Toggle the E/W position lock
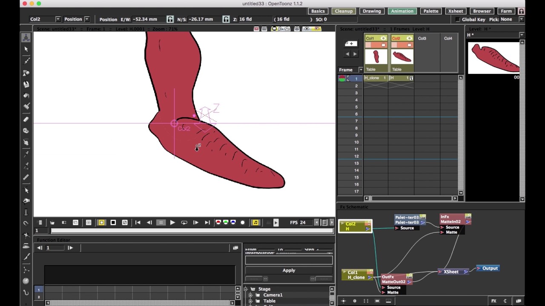Image resolution: width=545 pixels, height=306 pixels. pyautogui.click(x=170, y=19)
